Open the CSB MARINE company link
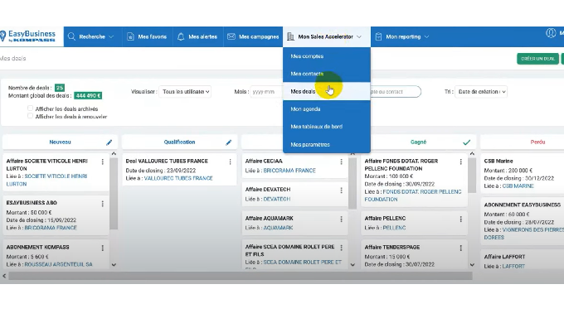The width and height of the screenshot is (564, 323). pyautogui.click(x=518, y=186)
